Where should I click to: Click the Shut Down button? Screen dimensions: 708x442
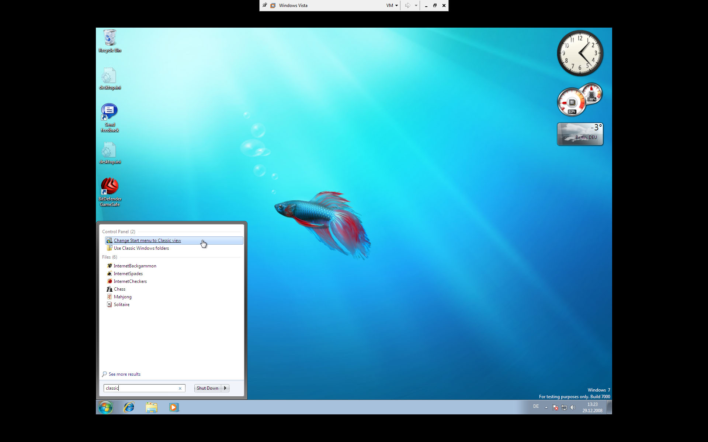(x=207, y=388)
